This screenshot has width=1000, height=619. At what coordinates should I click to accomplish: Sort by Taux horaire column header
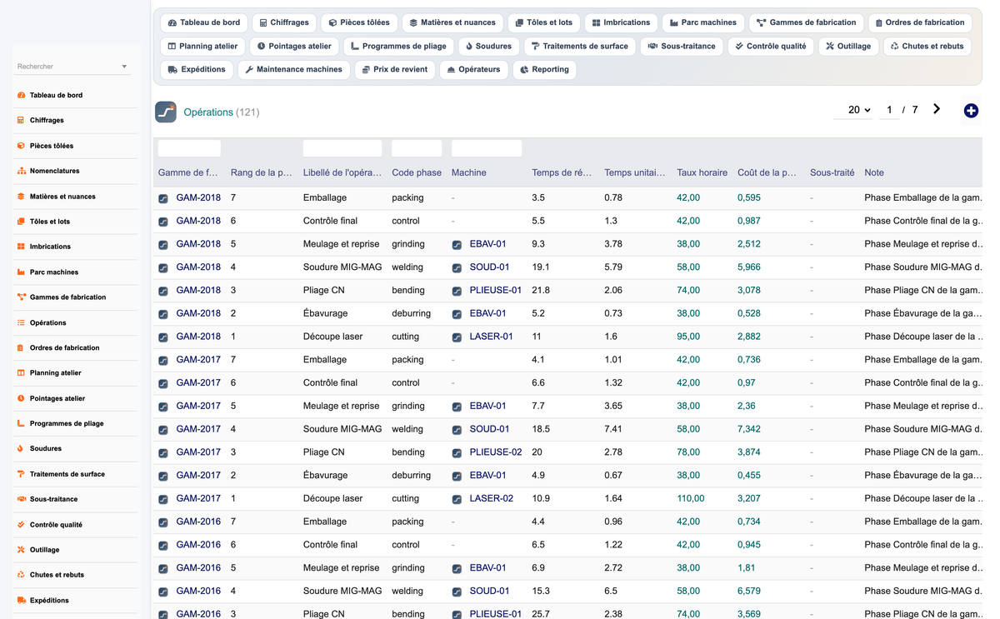point(702,172)
